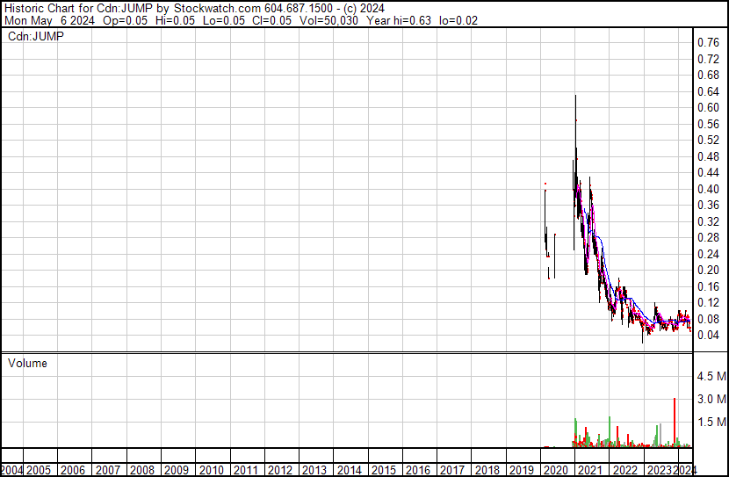The height and width of the screenshot is (477, 729).
Task: Click the 'Cl=0.05' close value
Action: point(272,20)
